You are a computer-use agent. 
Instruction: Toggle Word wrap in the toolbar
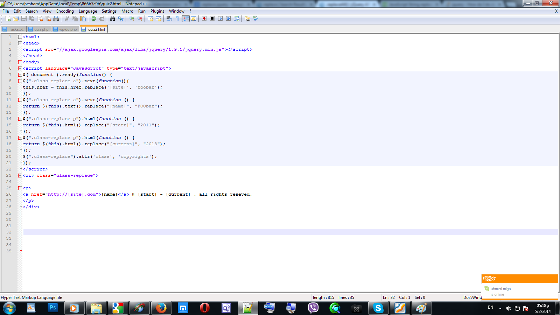click(169, 19)
